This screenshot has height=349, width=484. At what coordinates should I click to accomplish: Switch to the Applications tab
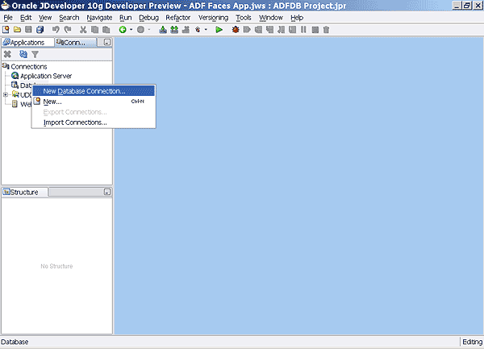[27, 42]
